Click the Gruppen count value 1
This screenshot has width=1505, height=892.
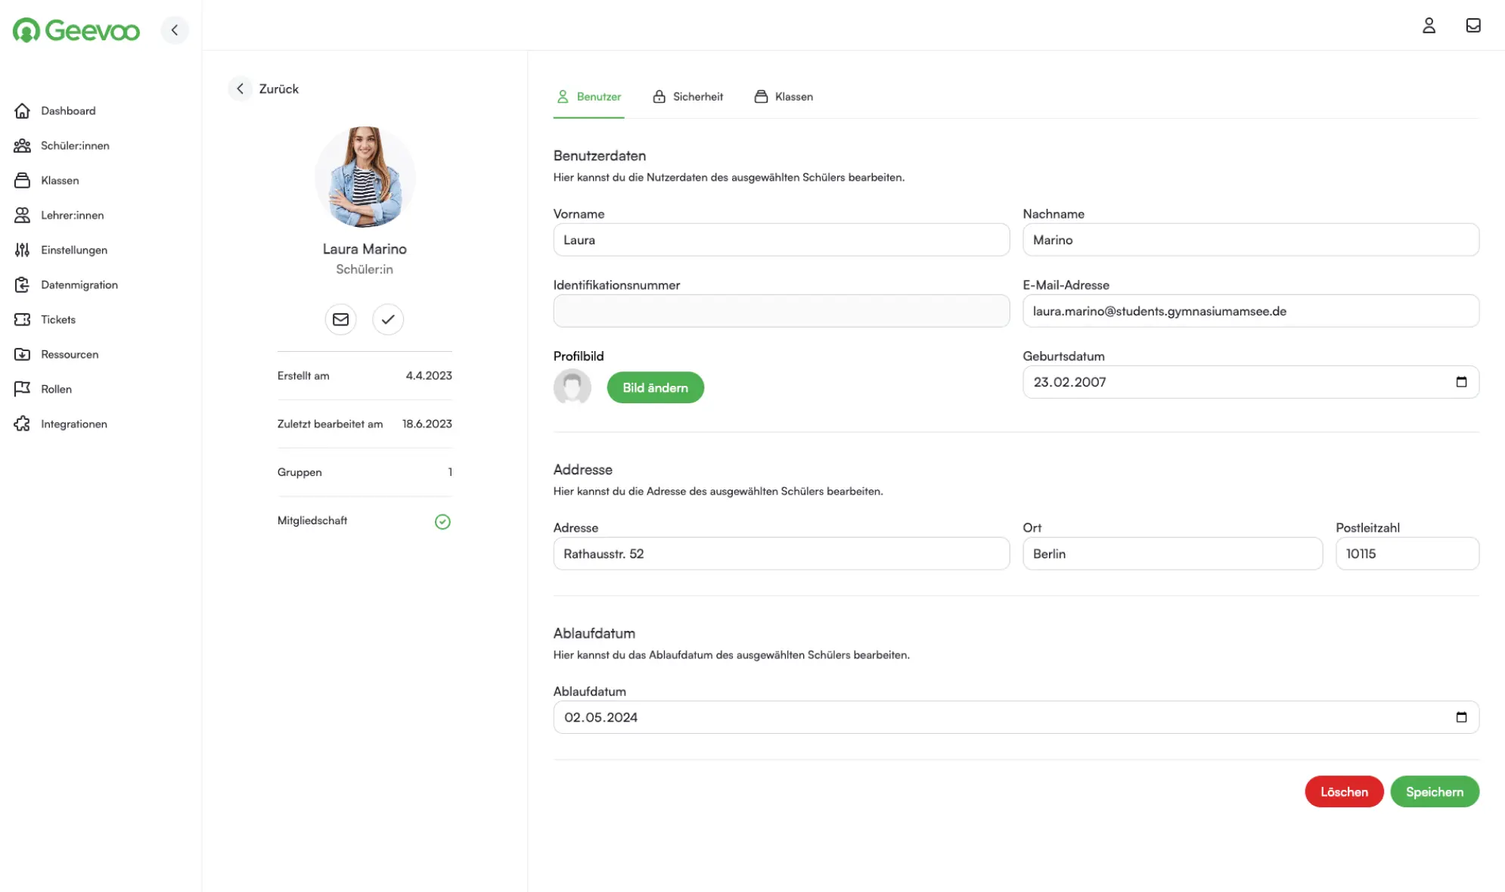click(450, 473)
